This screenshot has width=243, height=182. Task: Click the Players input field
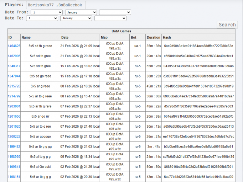(56, 5)
